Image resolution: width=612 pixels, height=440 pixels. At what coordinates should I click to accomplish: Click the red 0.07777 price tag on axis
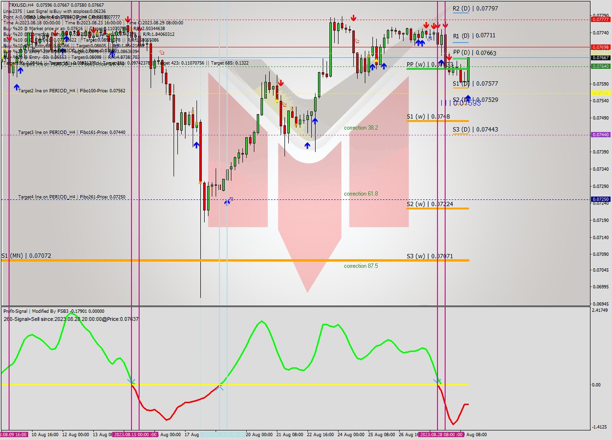click(x=601, y=20)
